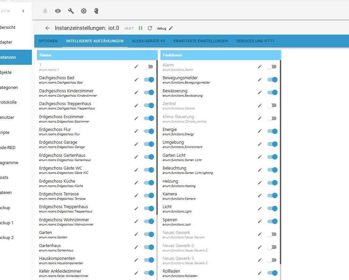349x280 pixels.
Task: Open Erweiterte Einstellungen tab
Action: click(201, 41)
